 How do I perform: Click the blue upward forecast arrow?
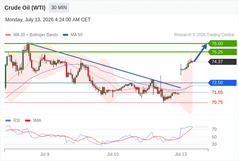click(200, 53)
